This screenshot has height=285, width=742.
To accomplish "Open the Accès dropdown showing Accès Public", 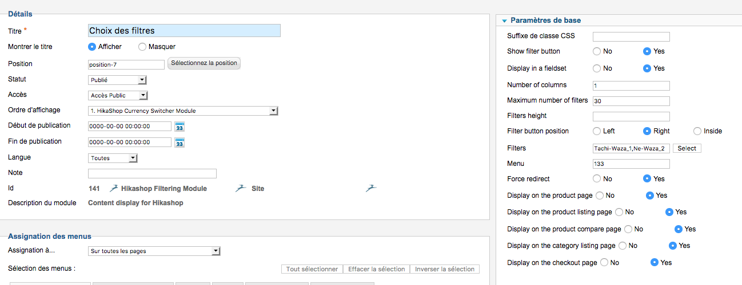I will 118,96.
